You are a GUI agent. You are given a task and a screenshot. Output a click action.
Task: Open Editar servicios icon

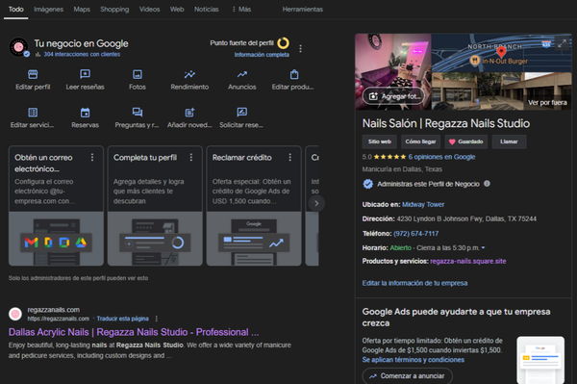click(33, 113)
